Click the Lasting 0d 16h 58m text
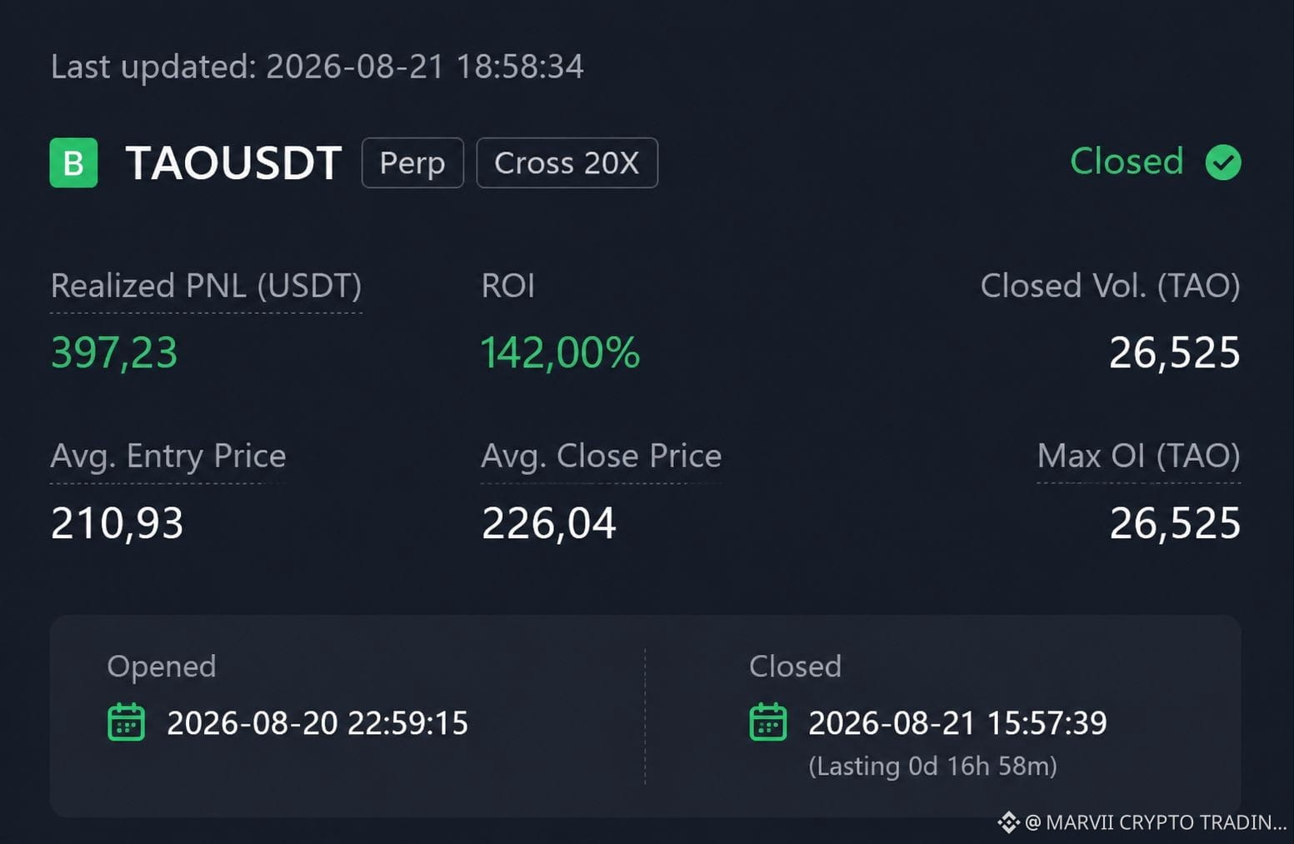 pyautogui.click(x=932, y=766)
